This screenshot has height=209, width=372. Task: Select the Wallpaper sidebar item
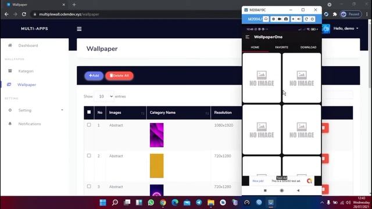point(27,85)
